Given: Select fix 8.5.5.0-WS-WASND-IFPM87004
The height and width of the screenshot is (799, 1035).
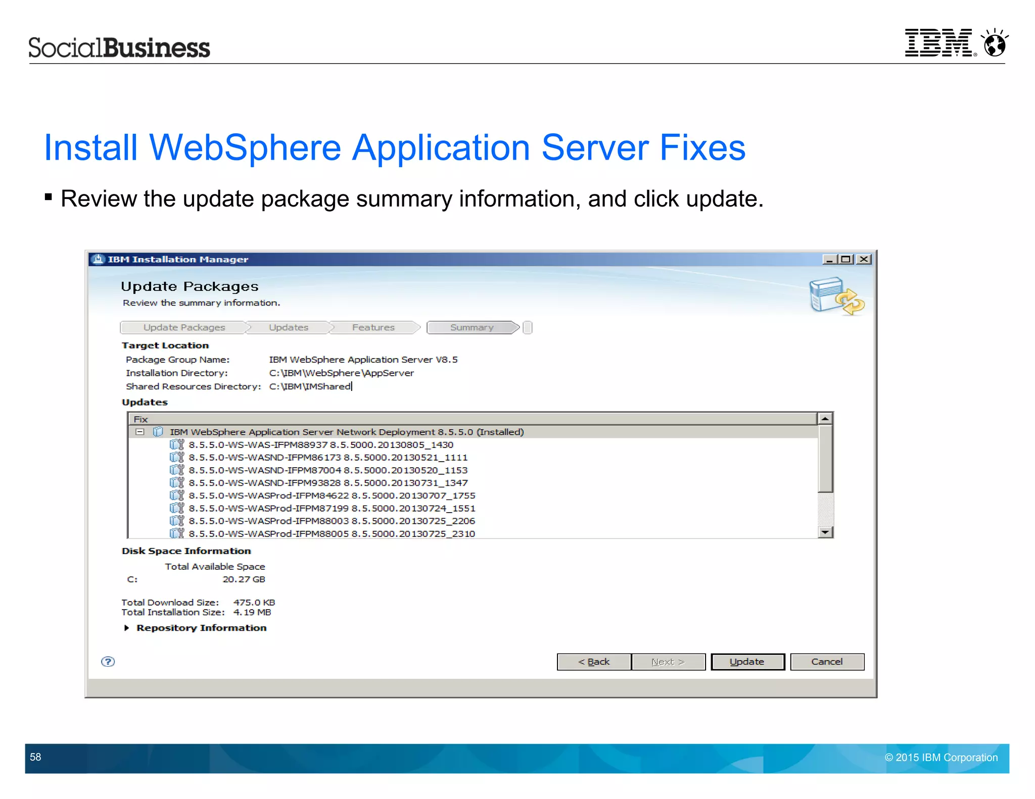Looking at the screenshot, I should click(x=328, y=470).
